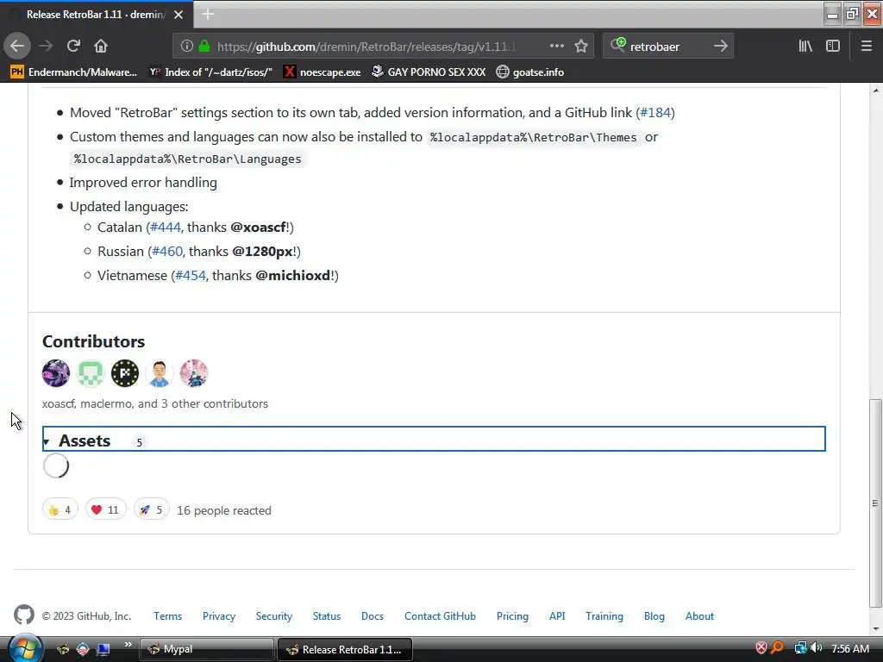Open the volume speaker tray icon
This screenshot has height=662, width=883.
(x=816, y=648)
